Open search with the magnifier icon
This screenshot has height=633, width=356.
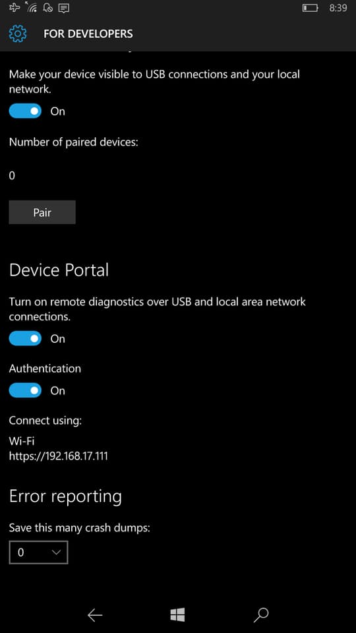tap(261, 615)
